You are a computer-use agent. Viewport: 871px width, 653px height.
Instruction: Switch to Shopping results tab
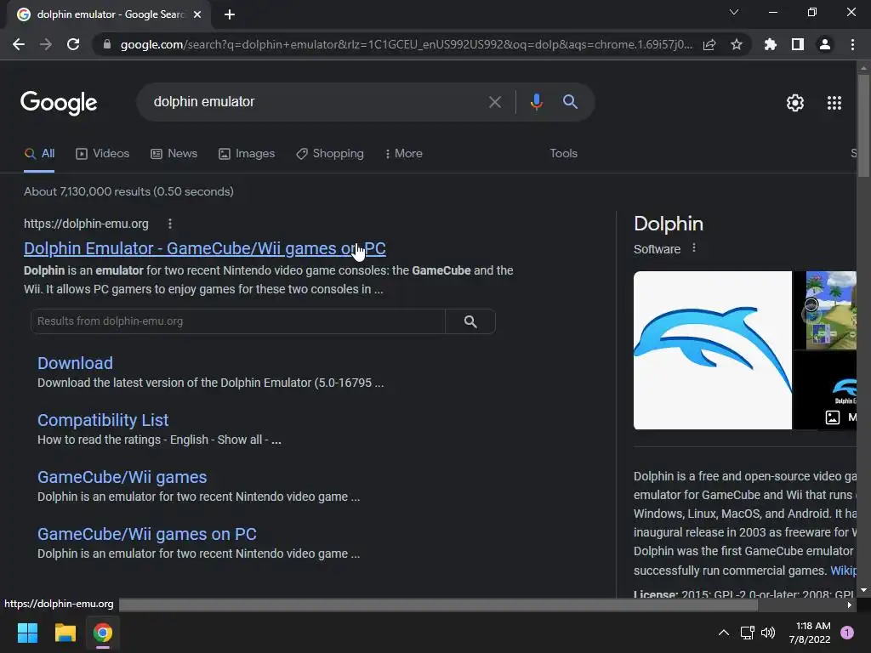click(330, 154)
